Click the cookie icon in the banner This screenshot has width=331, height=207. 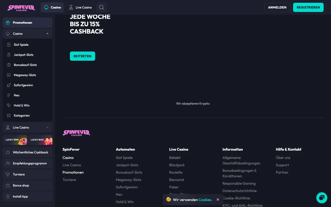click(169, 199)
